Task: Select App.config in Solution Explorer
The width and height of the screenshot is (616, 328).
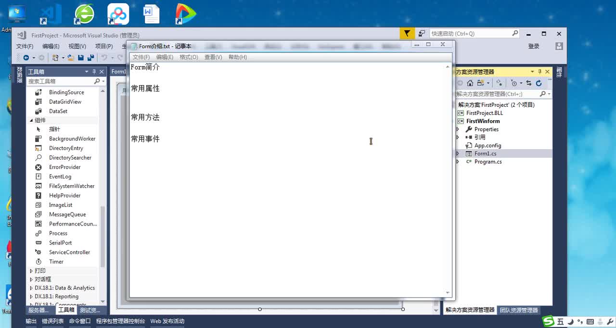Action: pyautogui.click(x=488, y=146)
